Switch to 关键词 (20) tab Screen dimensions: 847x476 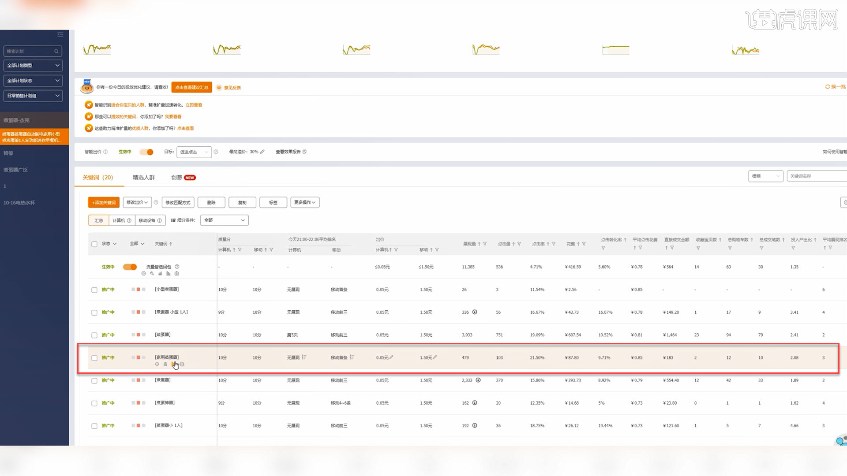click(98, 177)
